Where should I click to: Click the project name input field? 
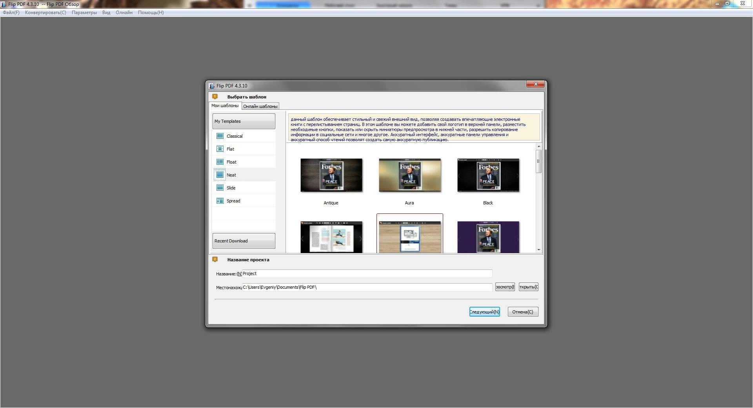click(367, 273)
